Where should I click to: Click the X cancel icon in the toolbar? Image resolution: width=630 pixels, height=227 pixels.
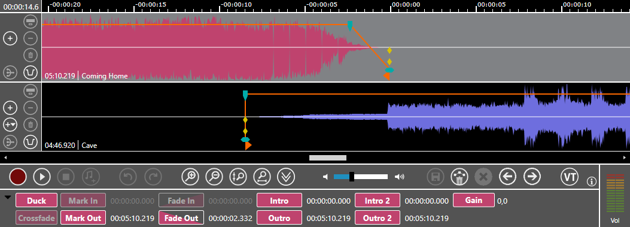tap(484, 176)
